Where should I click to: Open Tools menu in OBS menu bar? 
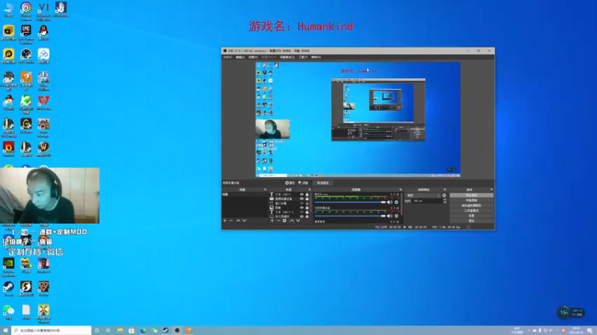[303, 57]
